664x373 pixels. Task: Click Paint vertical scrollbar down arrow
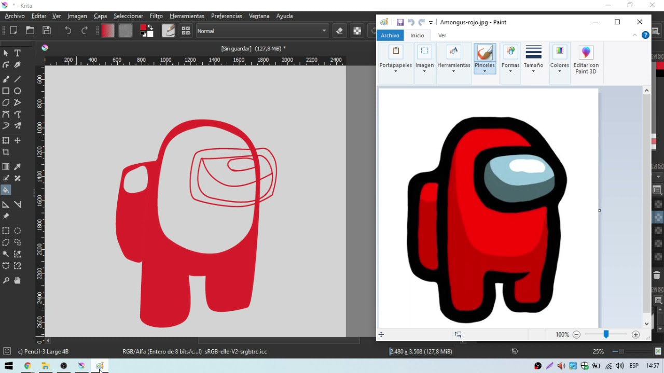tap(646, 324)
